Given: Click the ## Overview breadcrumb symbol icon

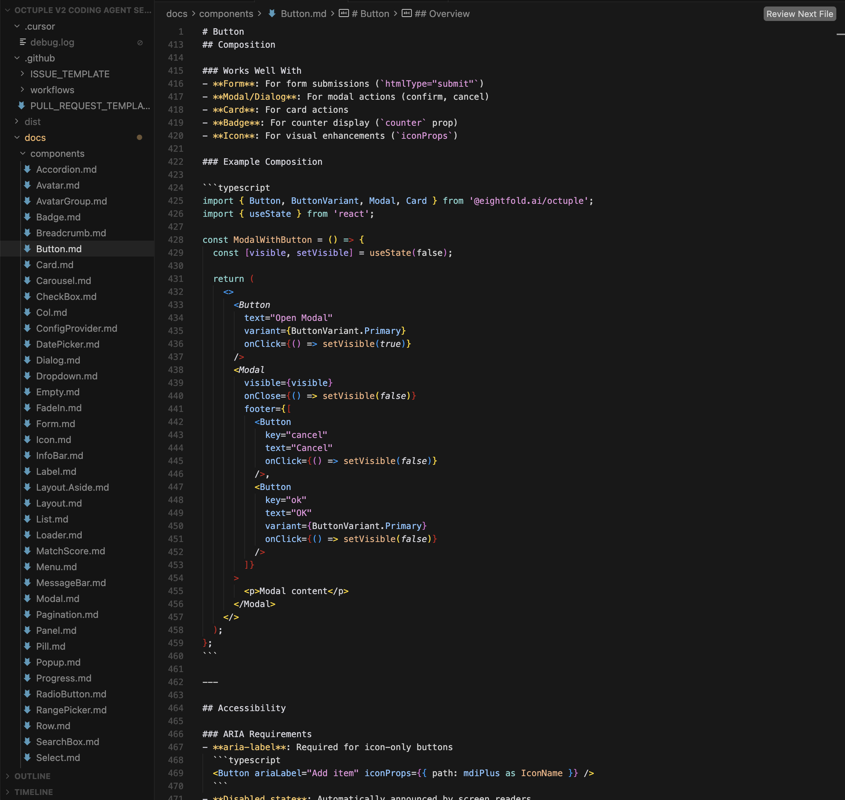Looking at the screenshot, I should pos(407,14).
